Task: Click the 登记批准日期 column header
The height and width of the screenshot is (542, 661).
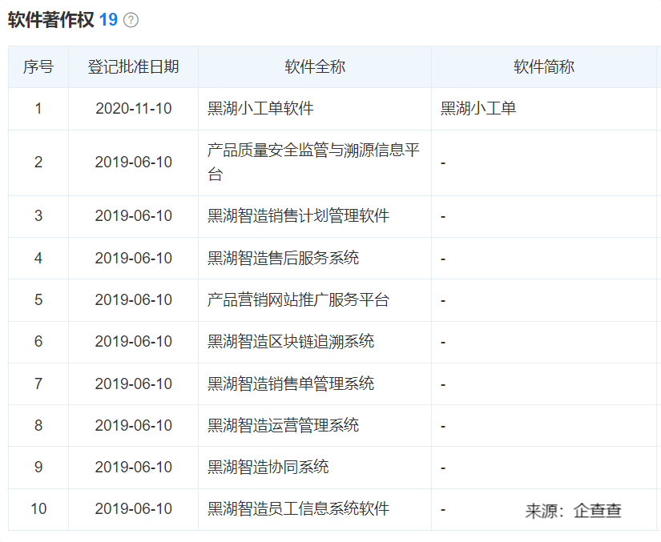Action: point(133,67)
